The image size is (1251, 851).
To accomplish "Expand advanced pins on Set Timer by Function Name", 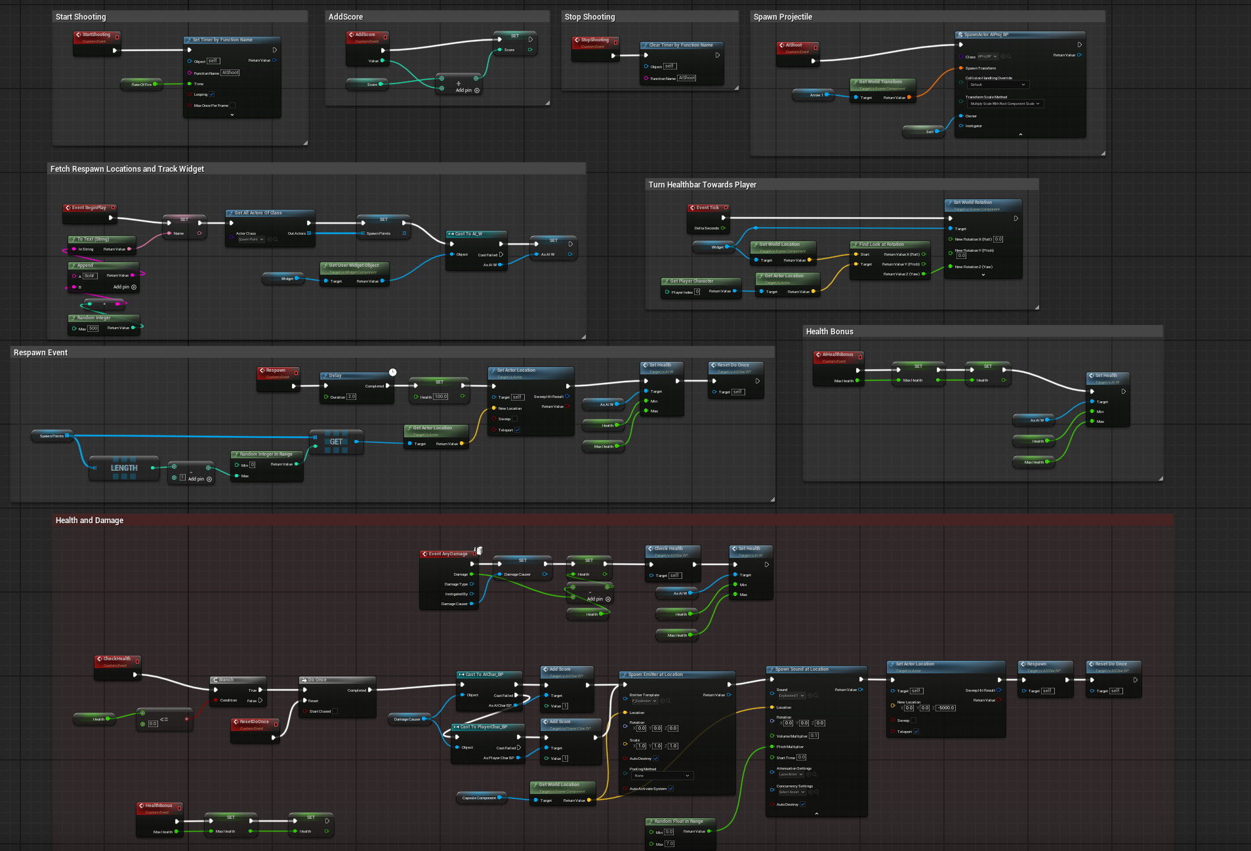I will tap(232, 115).
